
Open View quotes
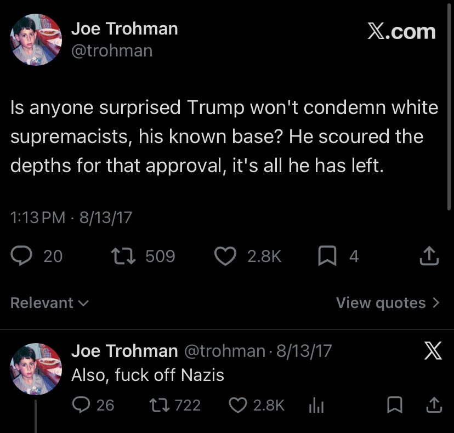(388, 303)
